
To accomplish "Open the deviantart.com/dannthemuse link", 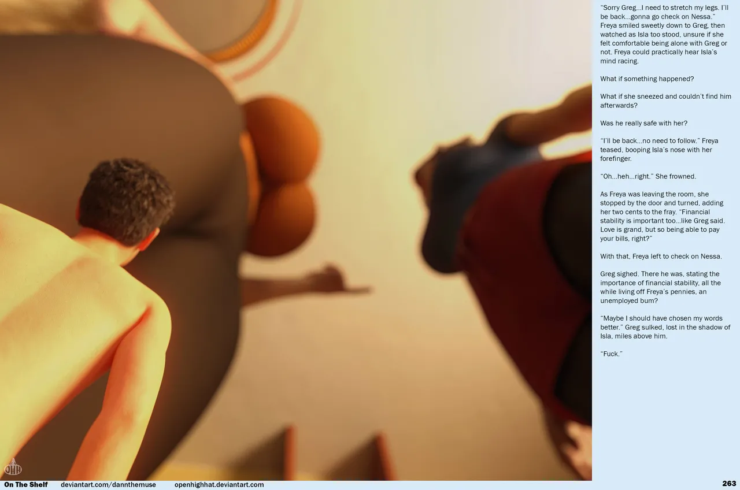I will pos(108,485).
